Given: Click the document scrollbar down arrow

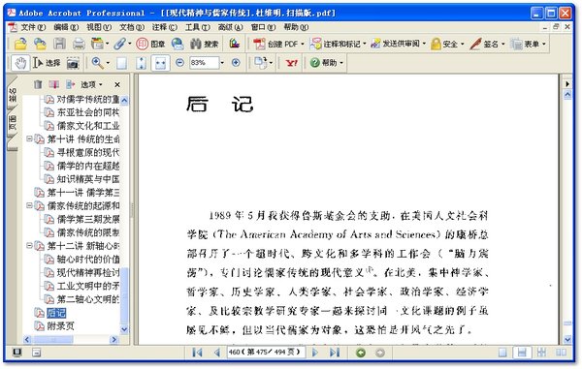Looking at the screenshot, I should (x=567, y=339).
